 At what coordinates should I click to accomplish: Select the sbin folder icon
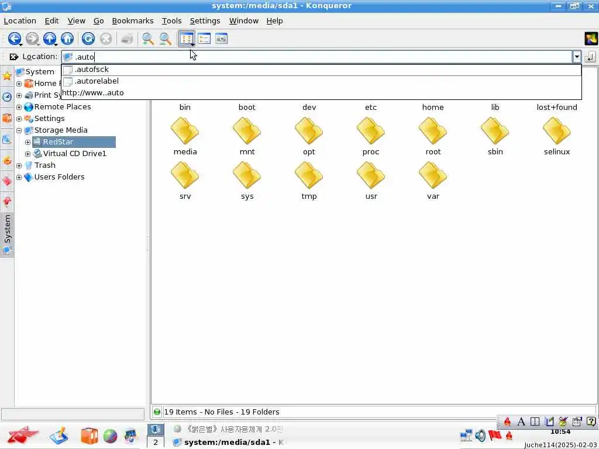point(495,132)
